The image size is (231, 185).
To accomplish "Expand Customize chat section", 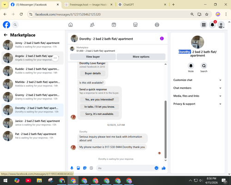I will (198, 80).
